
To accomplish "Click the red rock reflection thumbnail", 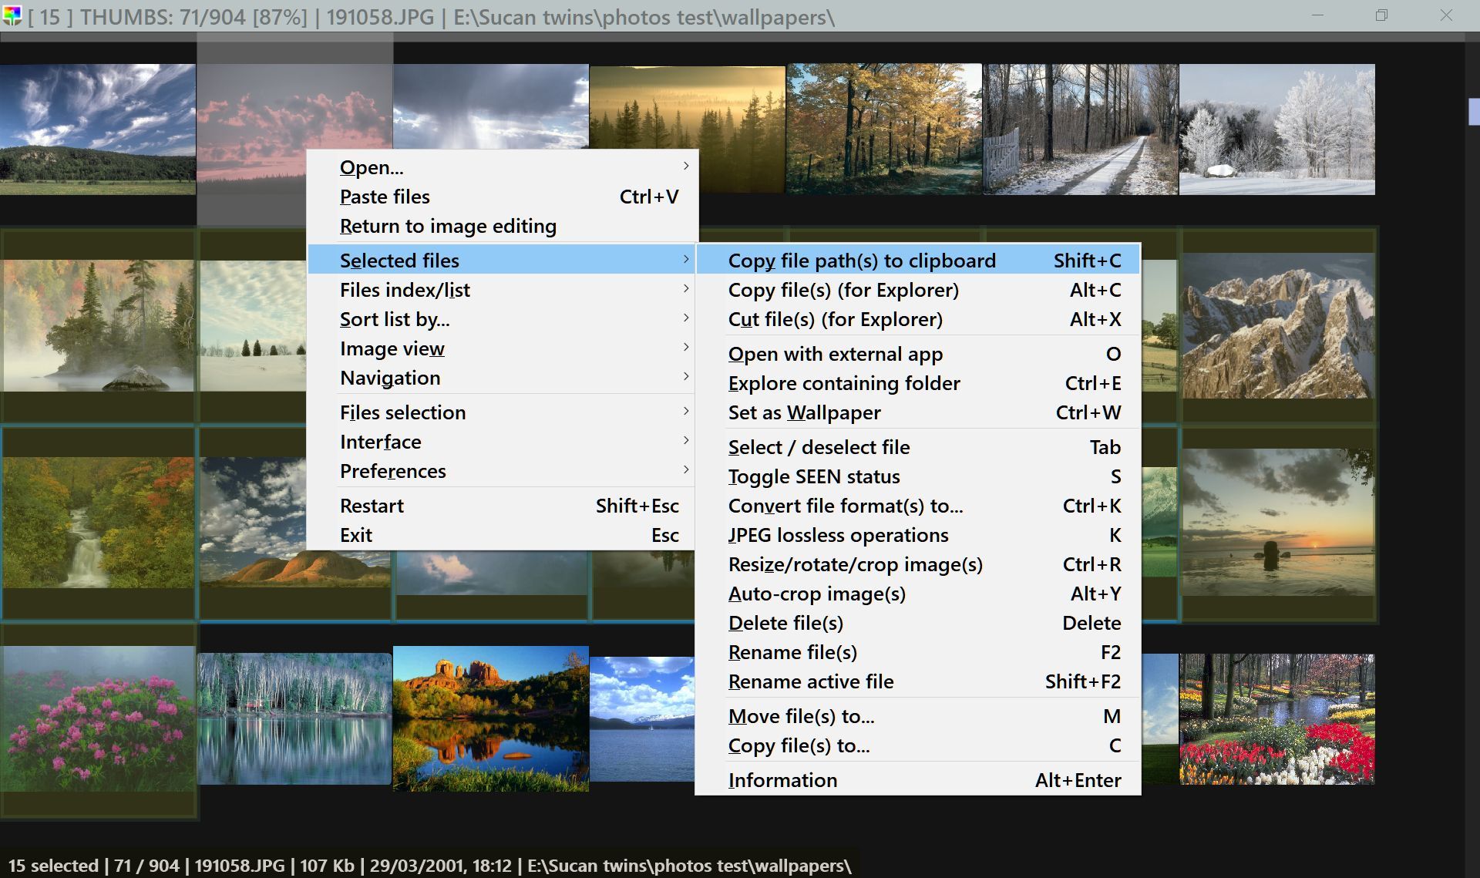I will click(x=490, y=718).
